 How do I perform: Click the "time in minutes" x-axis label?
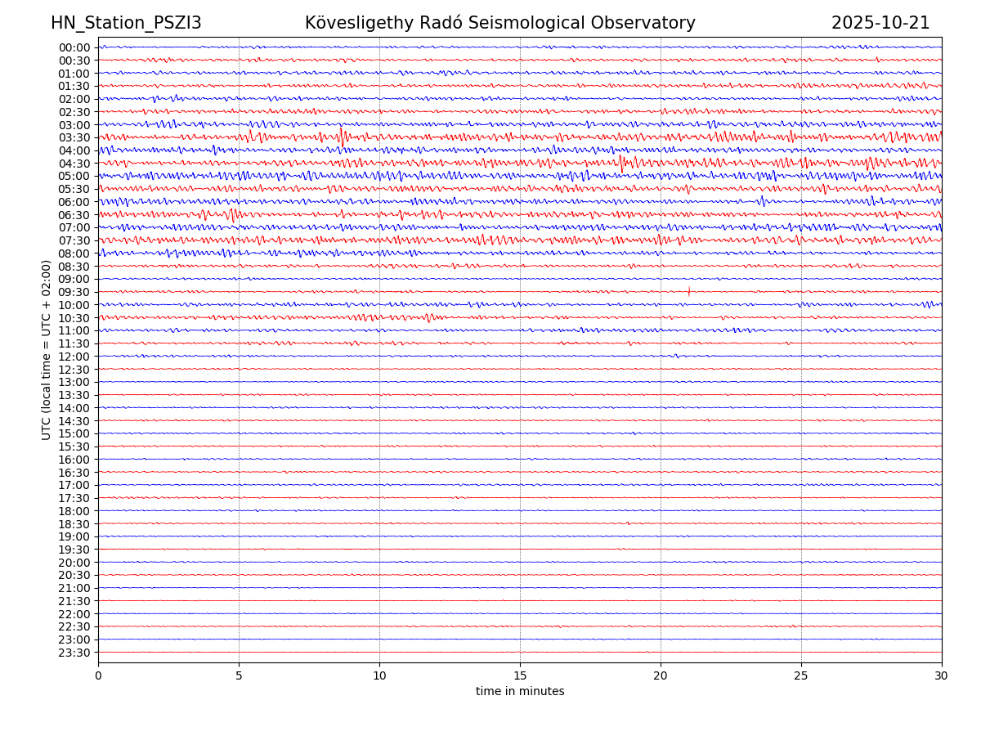tap(520, 691)
